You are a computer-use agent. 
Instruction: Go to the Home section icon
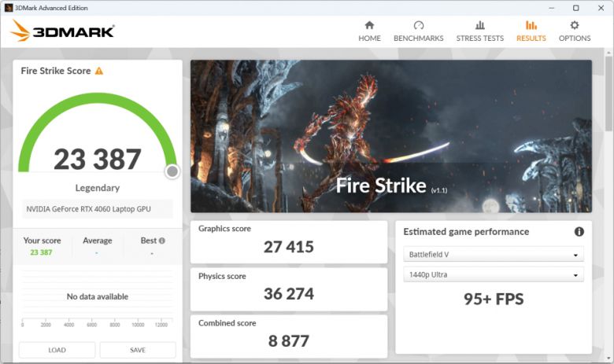click(x=369, y=25)
